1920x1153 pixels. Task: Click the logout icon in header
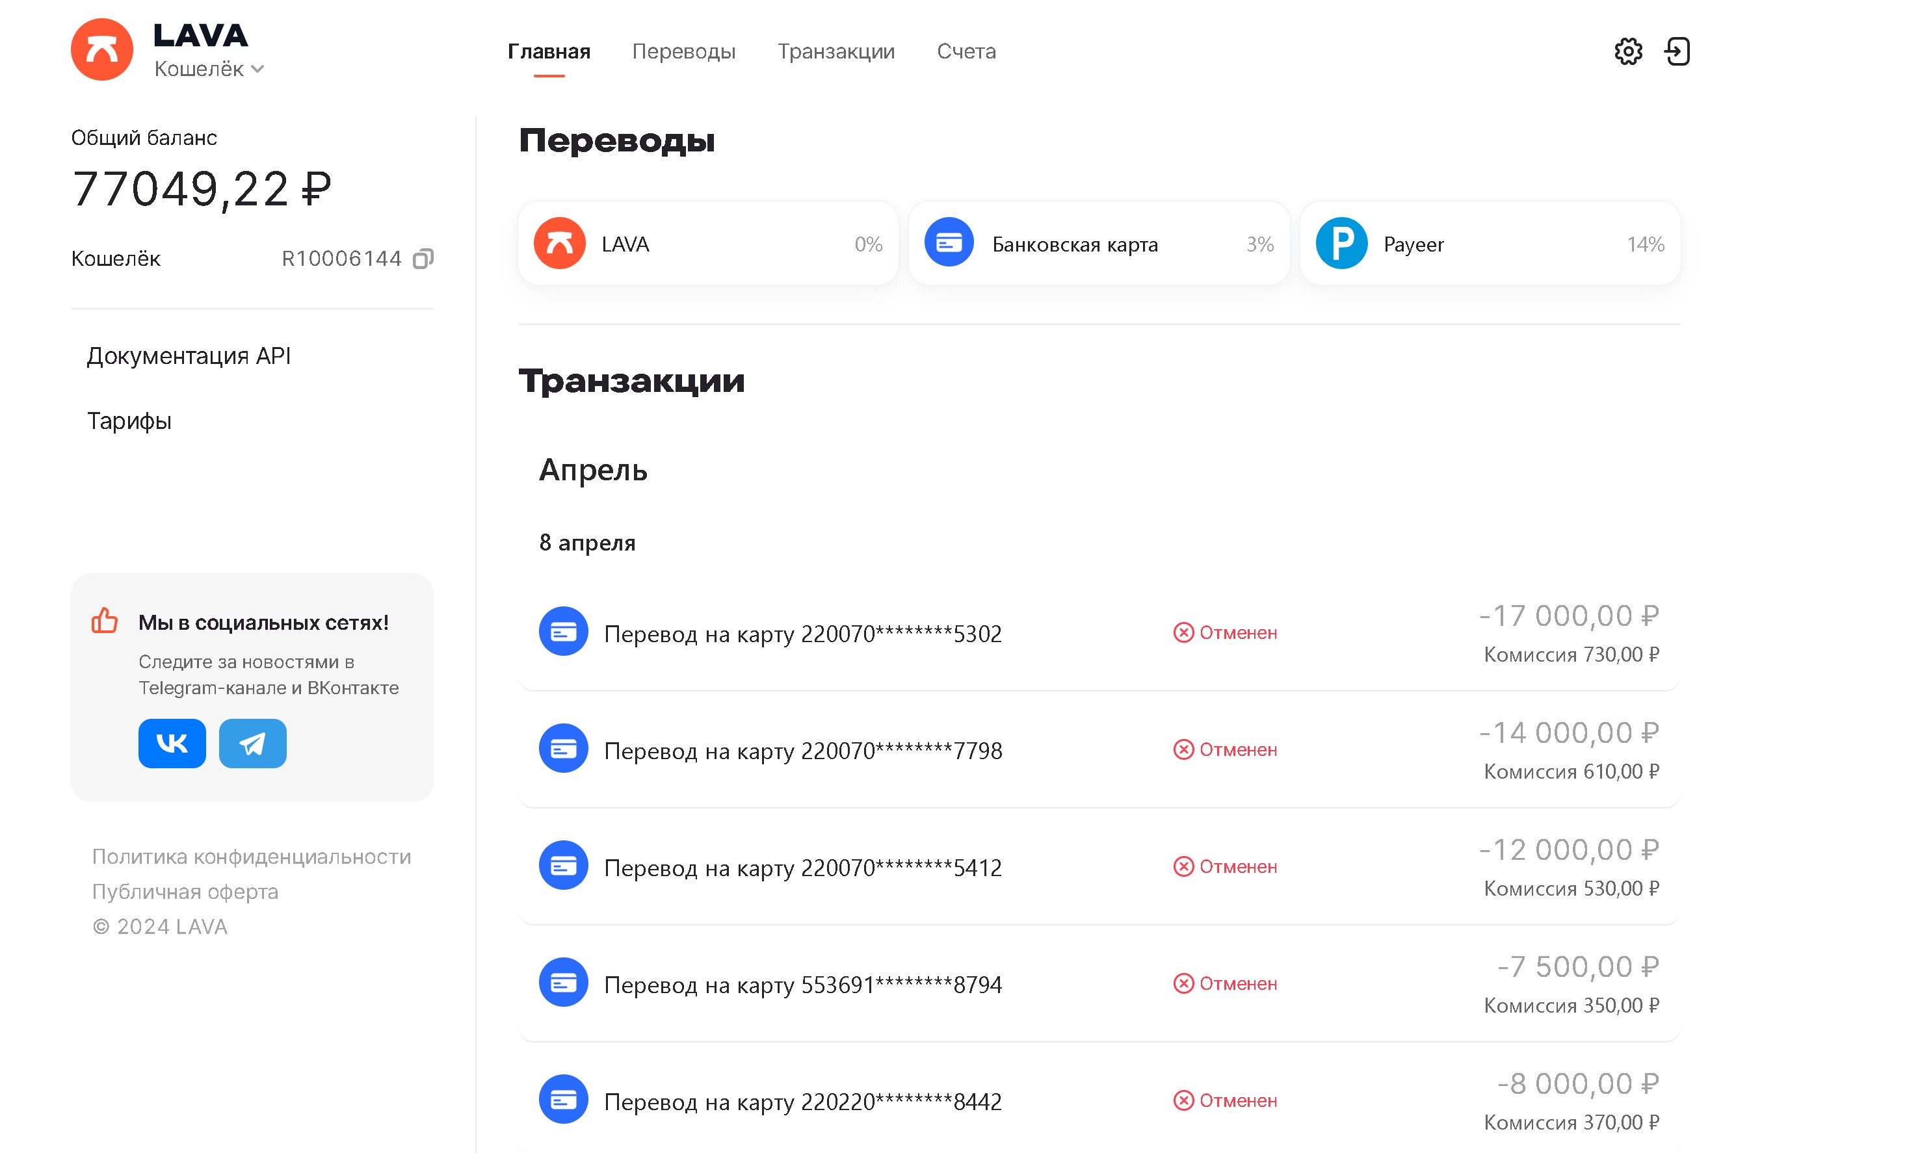point(1677,51)
